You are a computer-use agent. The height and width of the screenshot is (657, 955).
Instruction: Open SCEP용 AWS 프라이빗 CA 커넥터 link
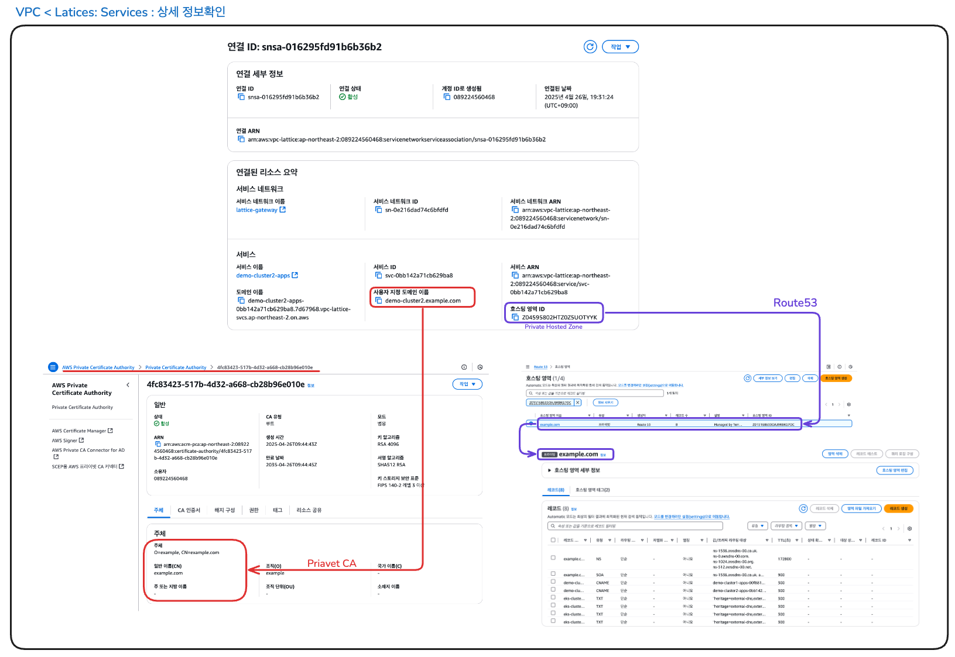click(x=88, y=466)
